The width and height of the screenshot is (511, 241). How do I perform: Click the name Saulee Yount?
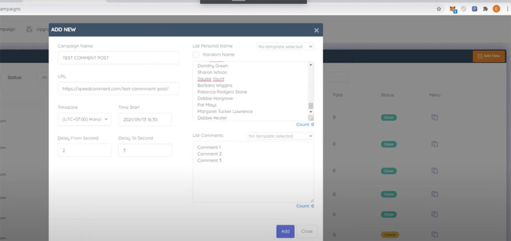point(211,79)
